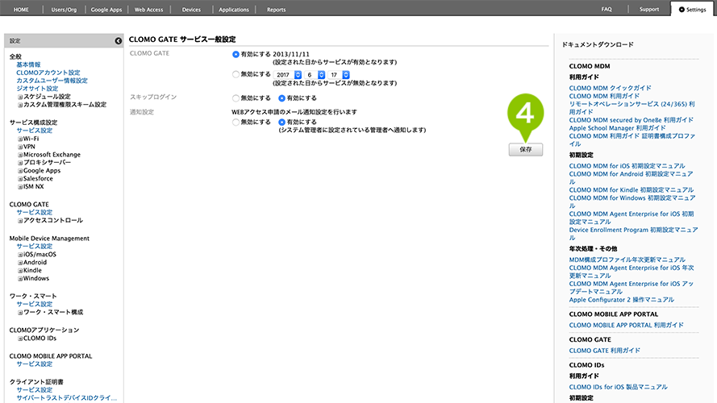This screenshot has width=717, height=403.
Task: Expand VPN tree node
Action: (20, 147)
